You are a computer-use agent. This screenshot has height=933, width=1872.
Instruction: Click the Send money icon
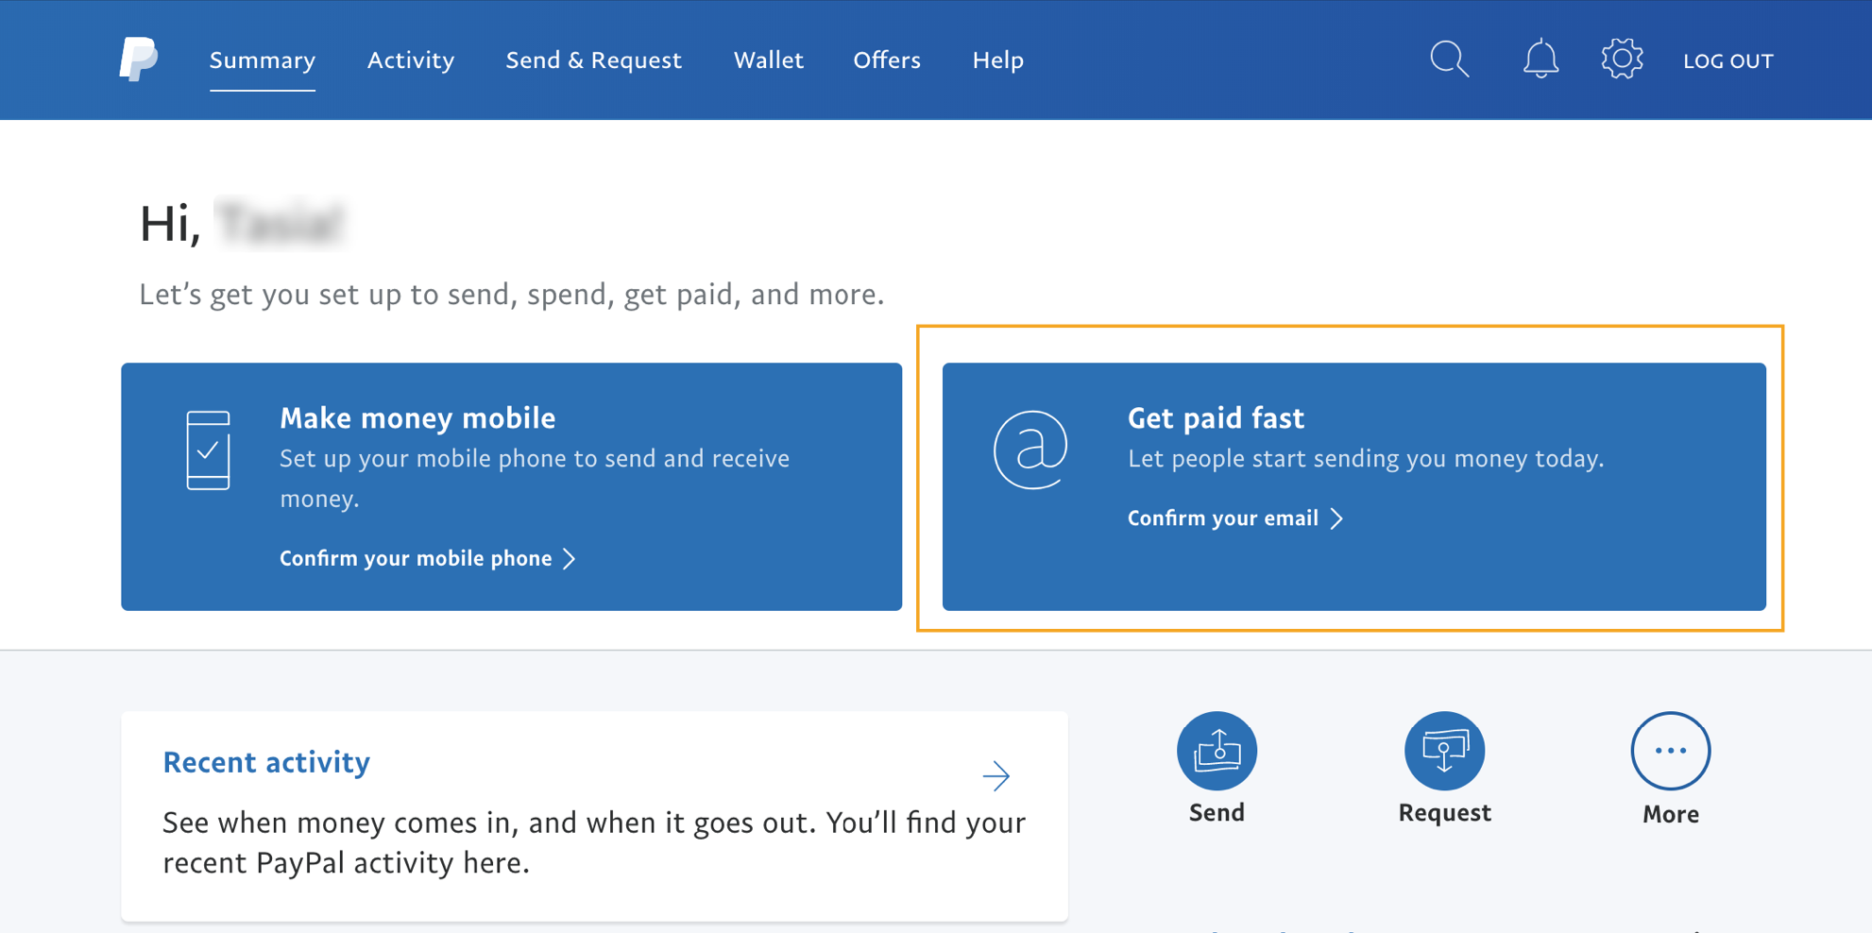[1217, 751]
